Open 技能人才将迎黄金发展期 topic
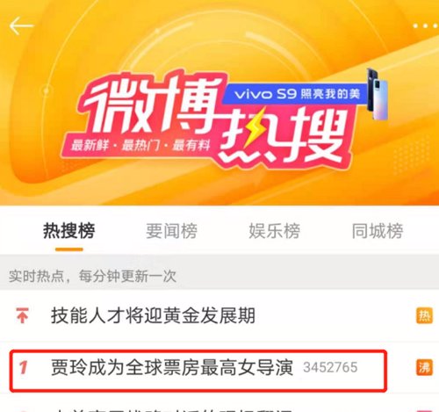439x412 pixels. [x=153, y=315]
